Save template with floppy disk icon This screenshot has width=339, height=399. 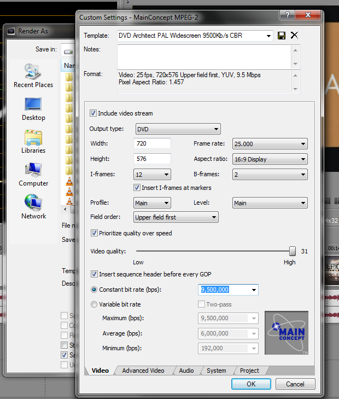(x=282, y=36)
